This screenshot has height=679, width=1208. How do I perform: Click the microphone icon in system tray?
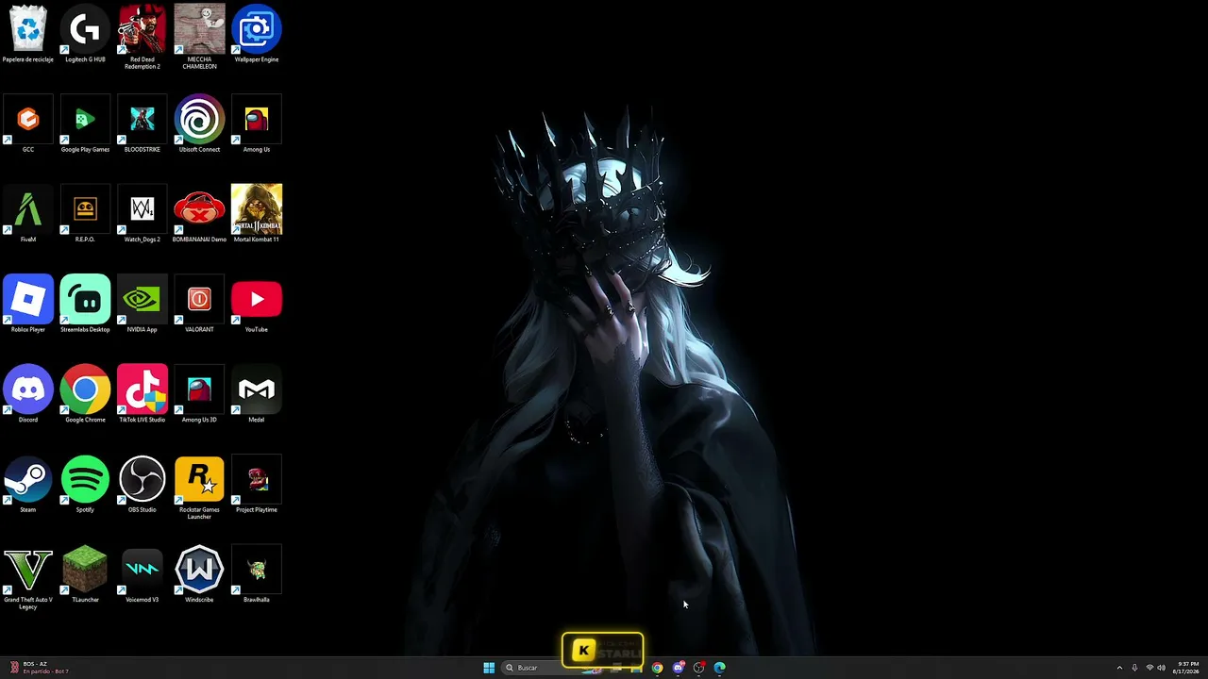click(1134, 668)
